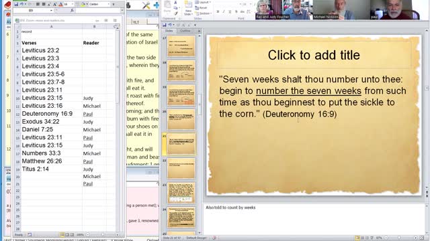Viewport: 430px width, 241px height.
Task: Open the Excel font size box
Action: 68,4
